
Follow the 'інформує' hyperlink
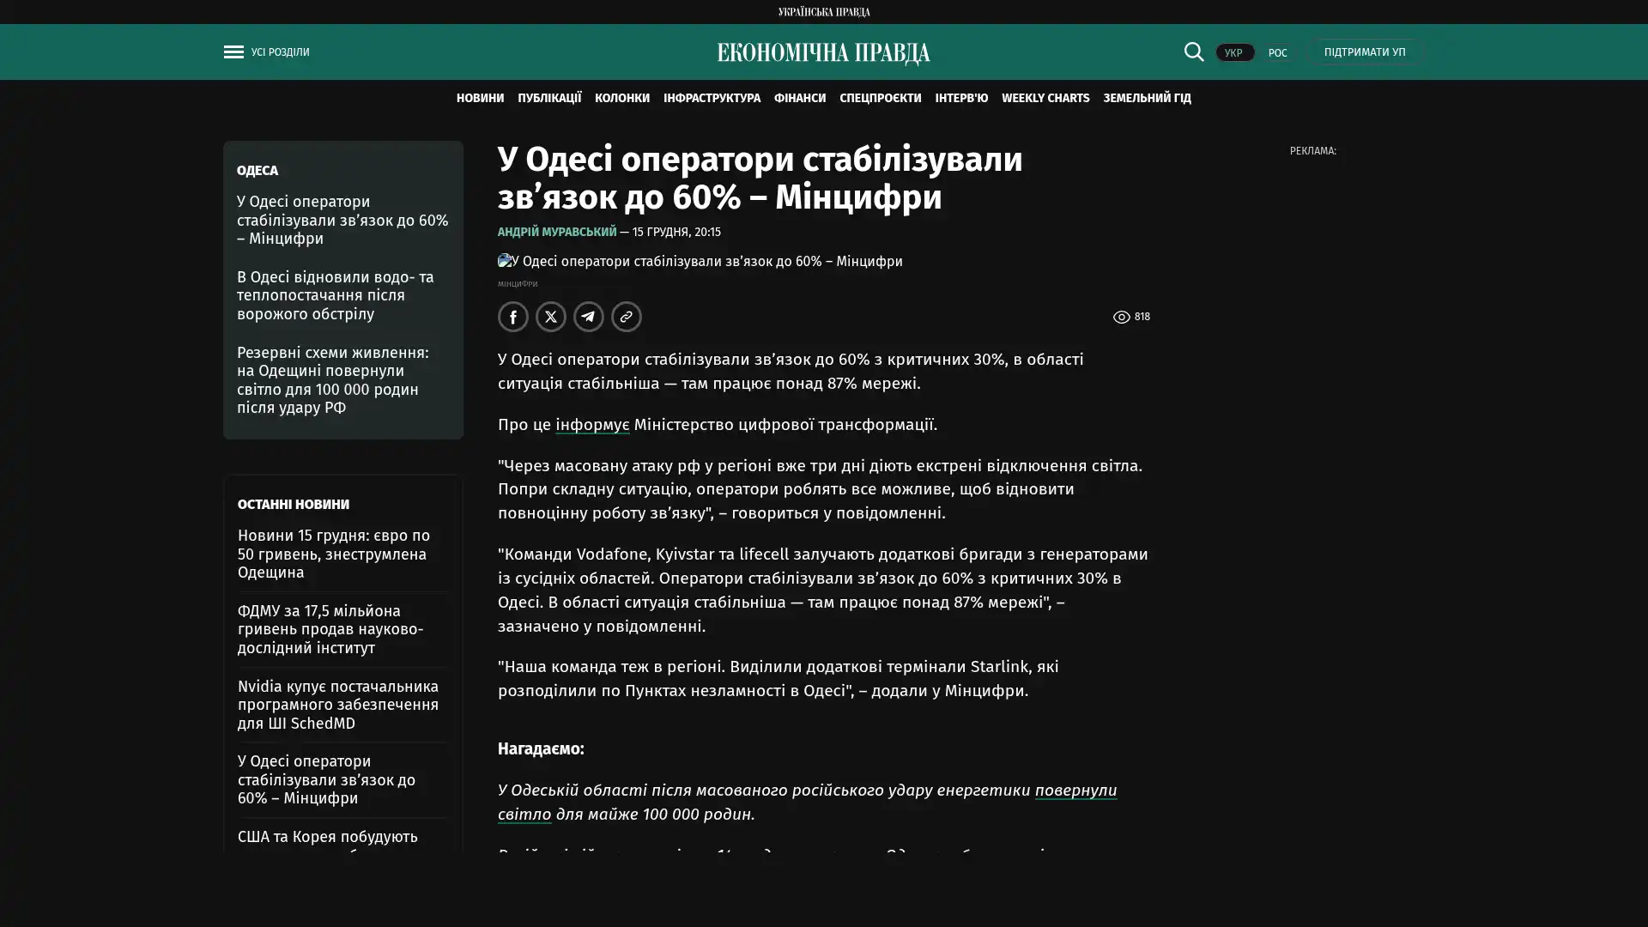tap(591, 425)
